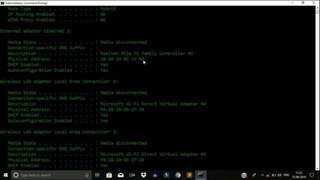The width and height of the screenshot is (320, 180).
Task: Open the Action Center notifications icon
Action: pyautogui.click(x=311, y=175)
